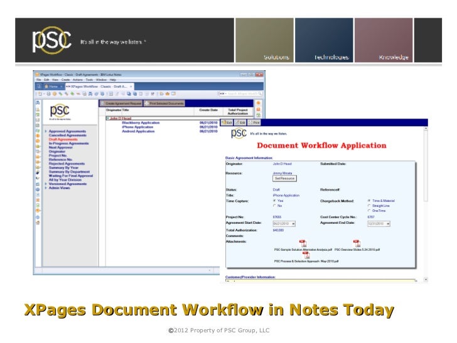Image resolution: width=457 pixels, height=343 pixels.
Task: Expand the Approved Agreements navigator entry
Action: [46, 131]
